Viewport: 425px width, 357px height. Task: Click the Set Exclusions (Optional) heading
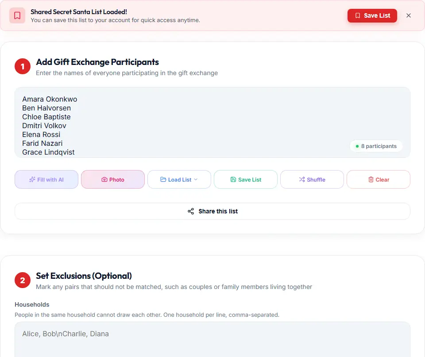[84, 276]
